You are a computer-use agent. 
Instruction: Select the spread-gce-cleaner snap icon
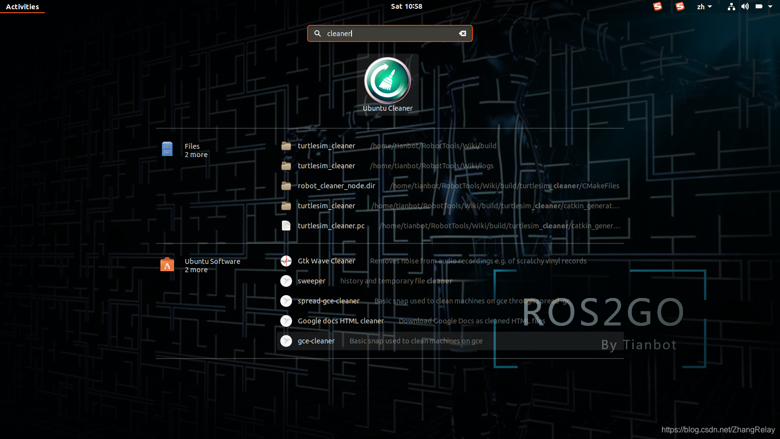[x=286, y=301]
